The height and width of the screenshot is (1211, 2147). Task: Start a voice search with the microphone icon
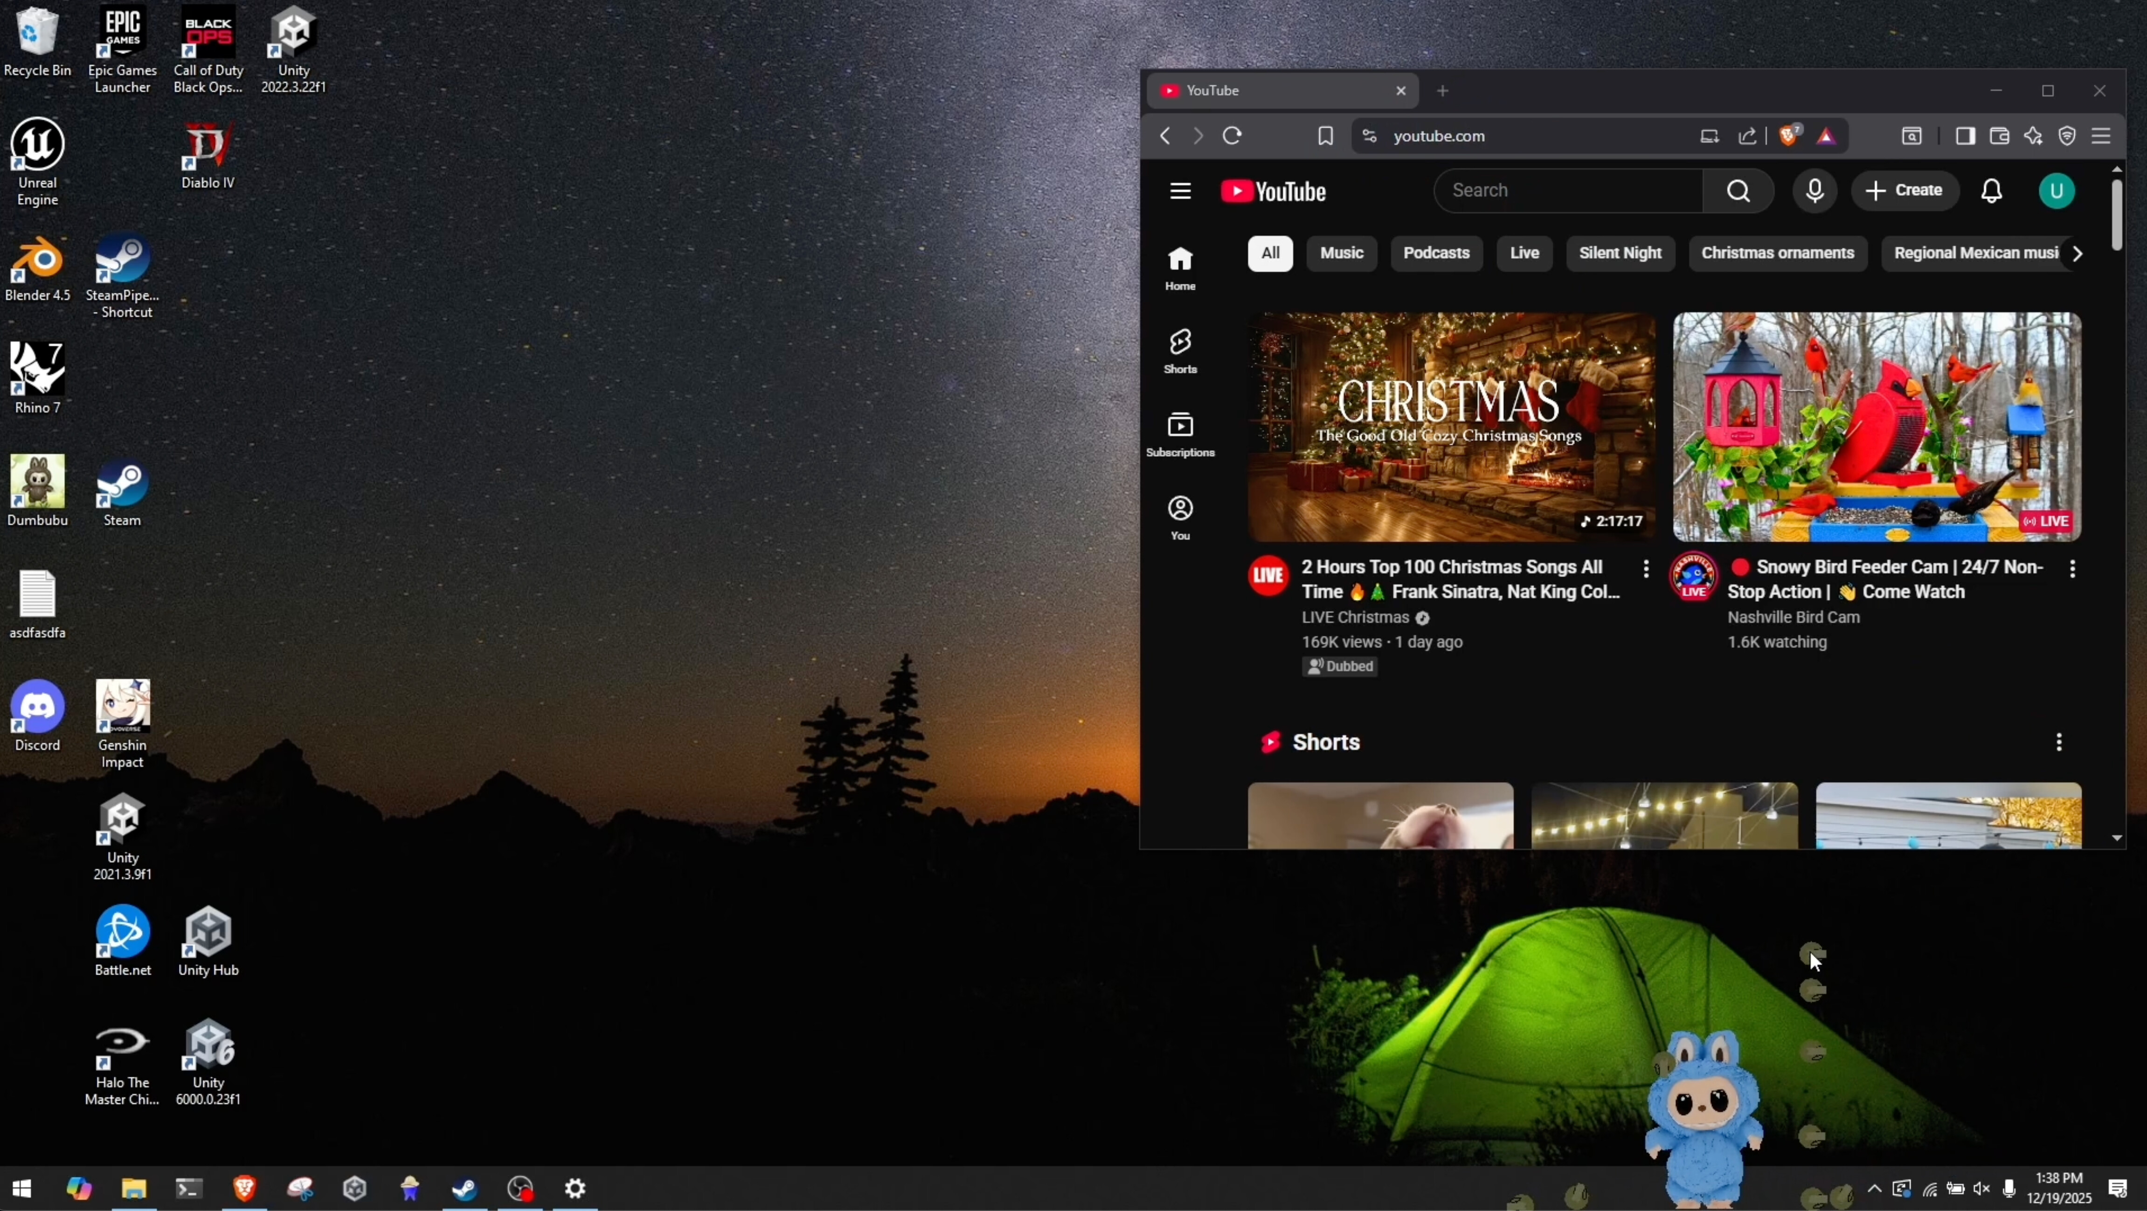[x=1815, y=191]
